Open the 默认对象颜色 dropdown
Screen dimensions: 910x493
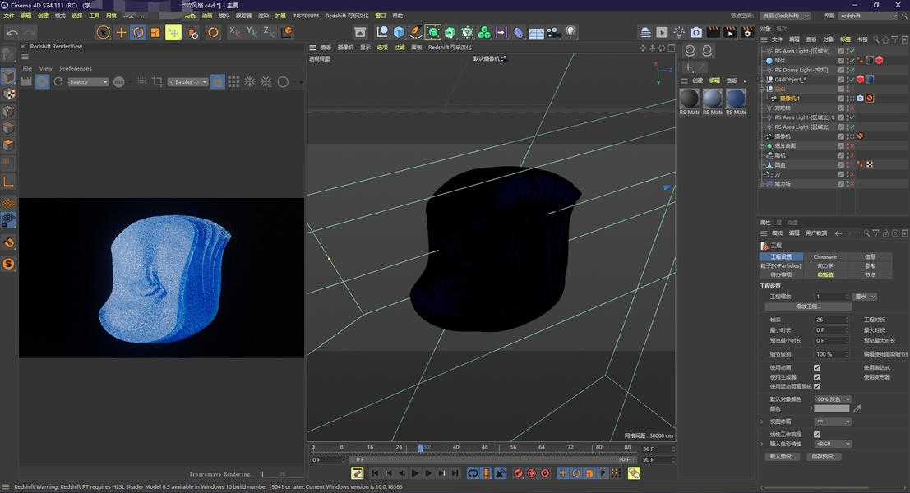[x=832, y=399]
